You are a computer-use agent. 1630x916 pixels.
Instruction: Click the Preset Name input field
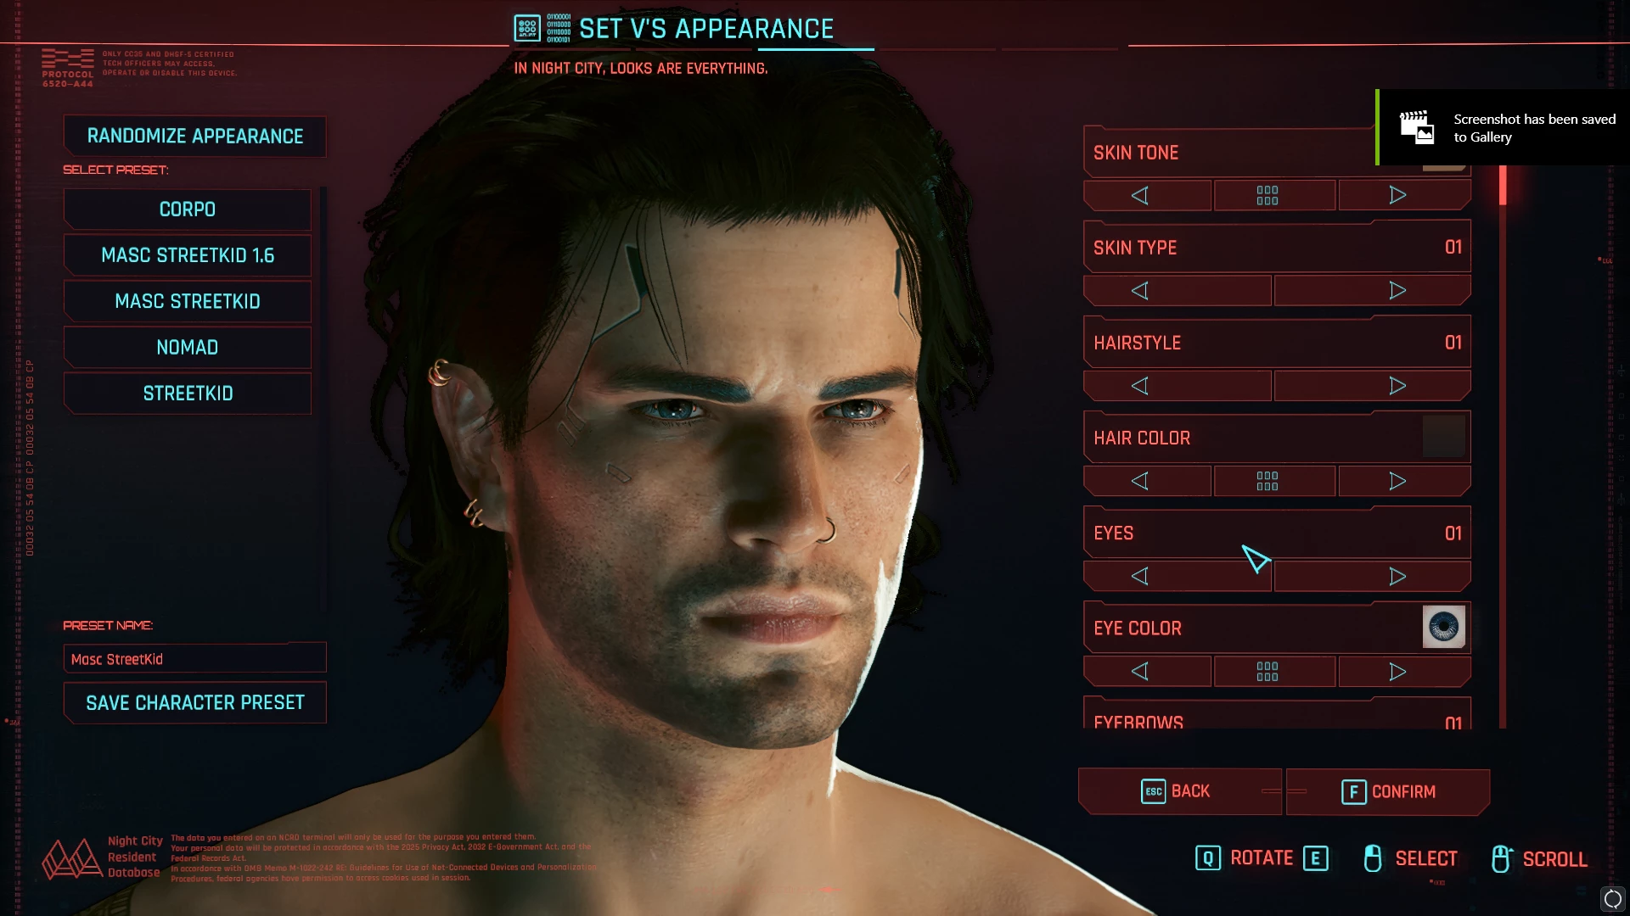coord(195,659)
